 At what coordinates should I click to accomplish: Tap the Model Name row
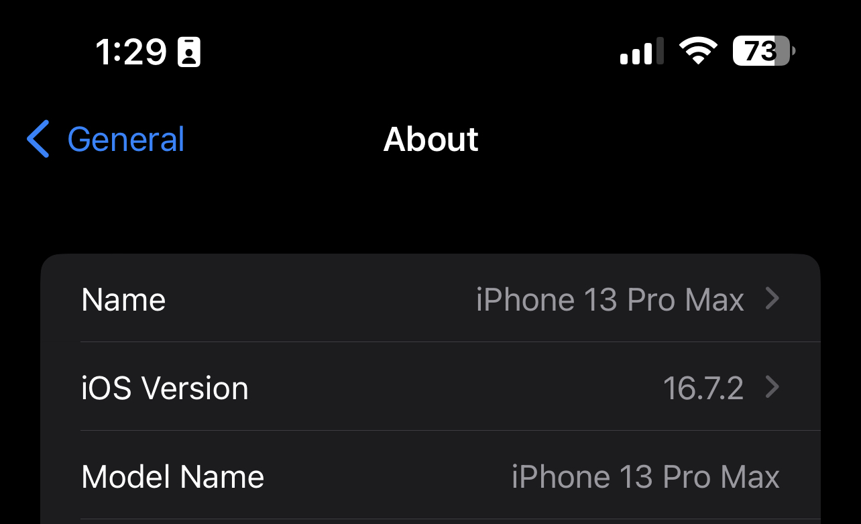(x=431, y=476)
